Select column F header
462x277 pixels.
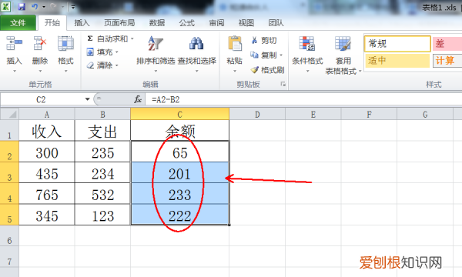pos(369,114)
